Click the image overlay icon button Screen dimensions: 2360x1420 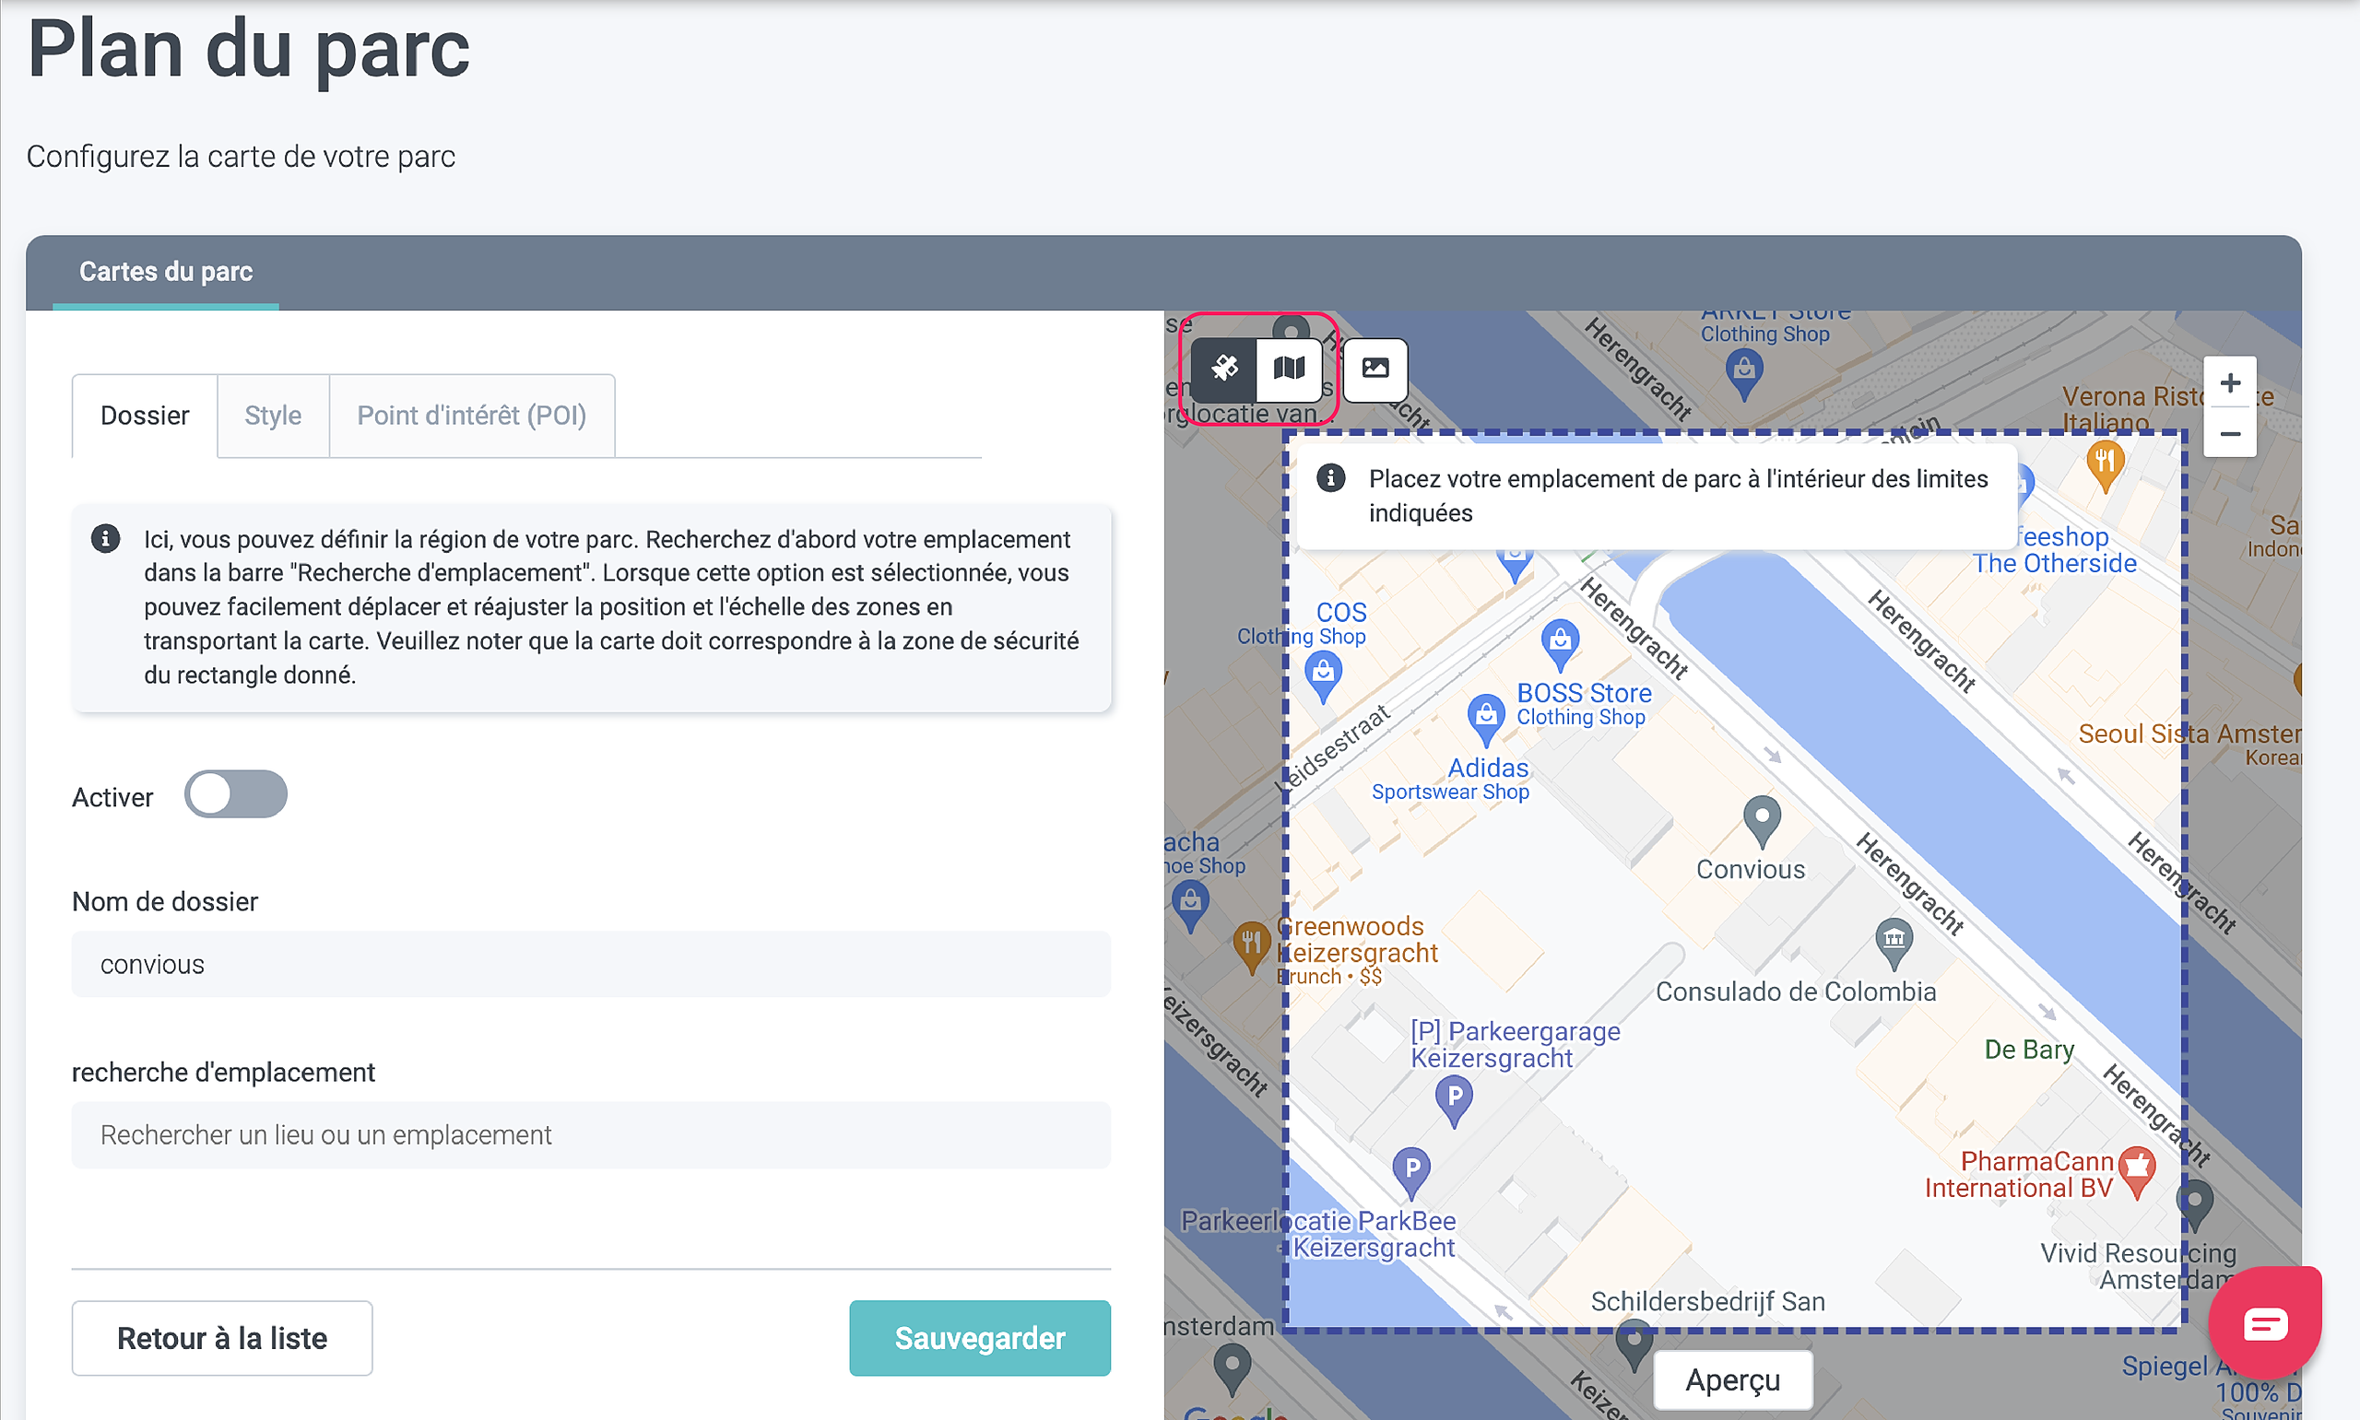[x=1375, y=369]
